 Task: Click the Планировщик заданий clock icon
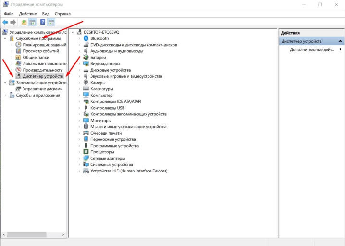pos(18,45)
